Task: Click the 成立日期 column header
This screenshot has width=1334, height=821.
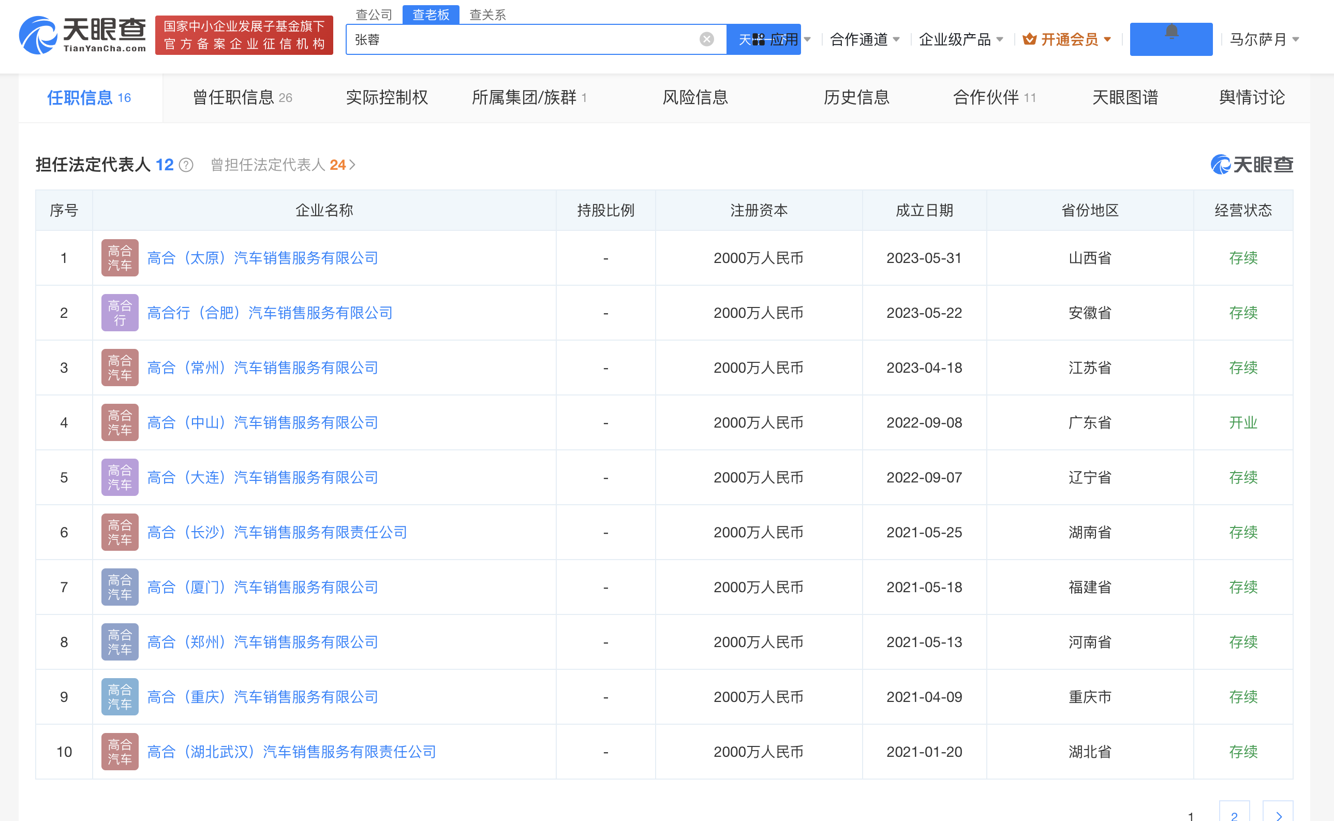Action: [x=924, y=210]
